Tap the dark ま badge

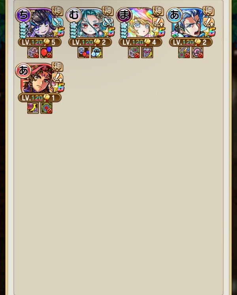click(124, 15)
